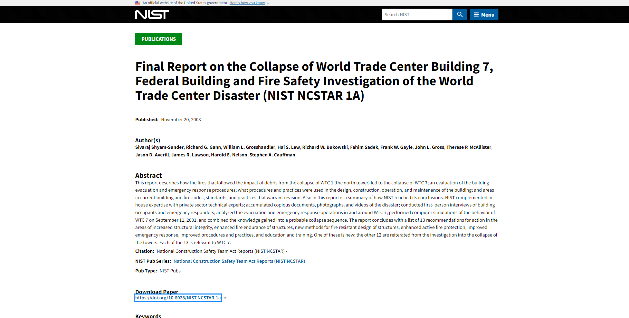Open the doi.org NIST.NCSTAR.1a download link
This screenshot has height=318, width=629.
pos(178,298)
